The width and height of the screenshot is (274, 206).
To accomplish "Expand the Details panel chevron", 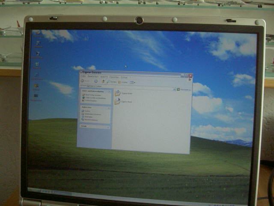I will (x=108, y=127).
